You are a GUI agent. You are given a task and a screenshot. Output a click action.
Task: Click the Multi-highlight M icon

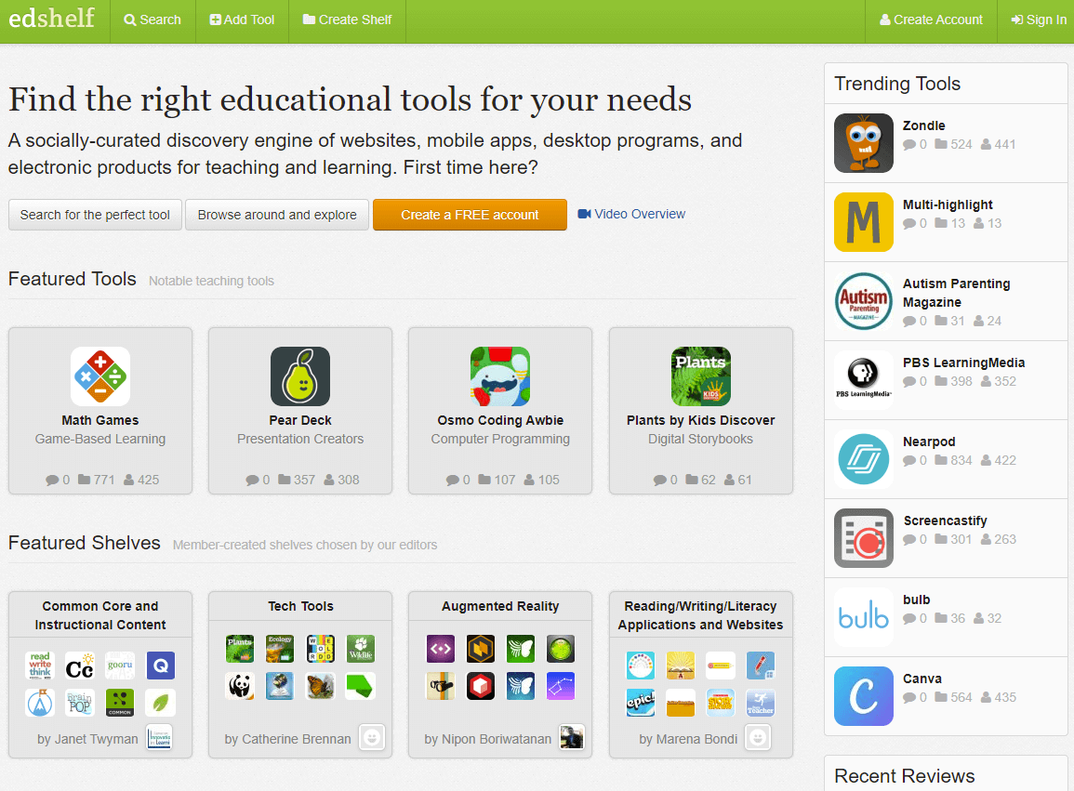864,222
